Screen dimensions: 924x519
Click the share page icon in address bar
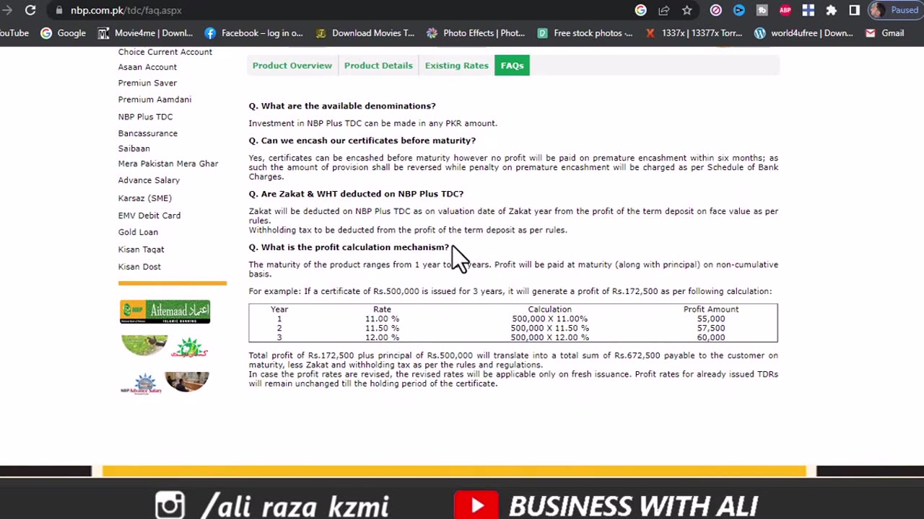[663, 10]
